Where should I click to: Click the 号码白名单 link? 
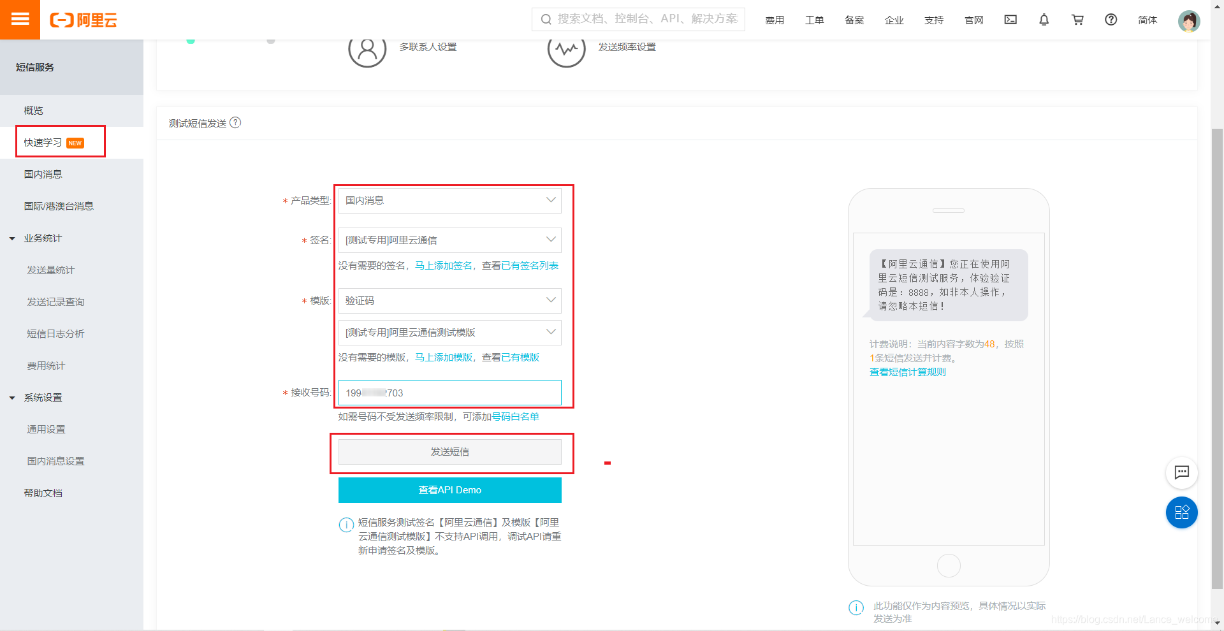(515, 417)
